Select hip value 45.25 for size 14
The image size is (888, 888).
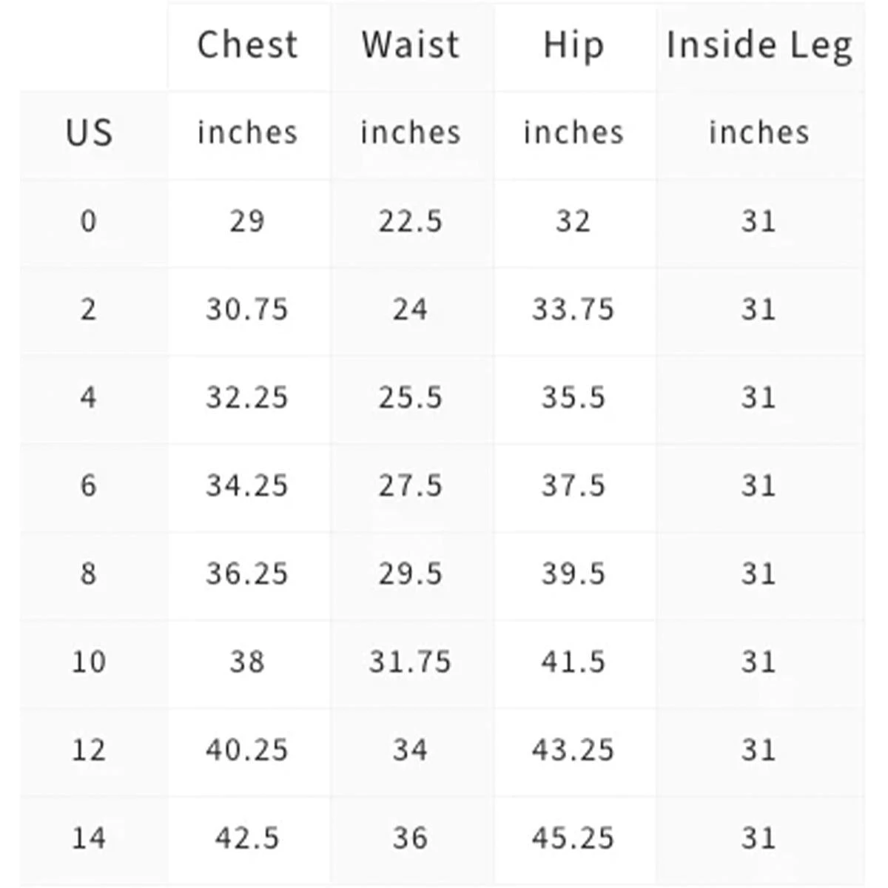(x=573, y=838)
